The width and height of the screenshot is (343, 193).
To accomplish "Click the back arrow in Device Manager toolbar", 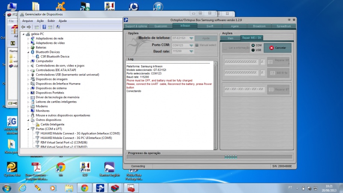I will point(23,27).
